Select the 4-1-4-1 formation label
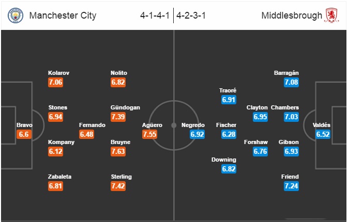Image resolution: width=348 pixels, height=222 pixels. point(155,15)
